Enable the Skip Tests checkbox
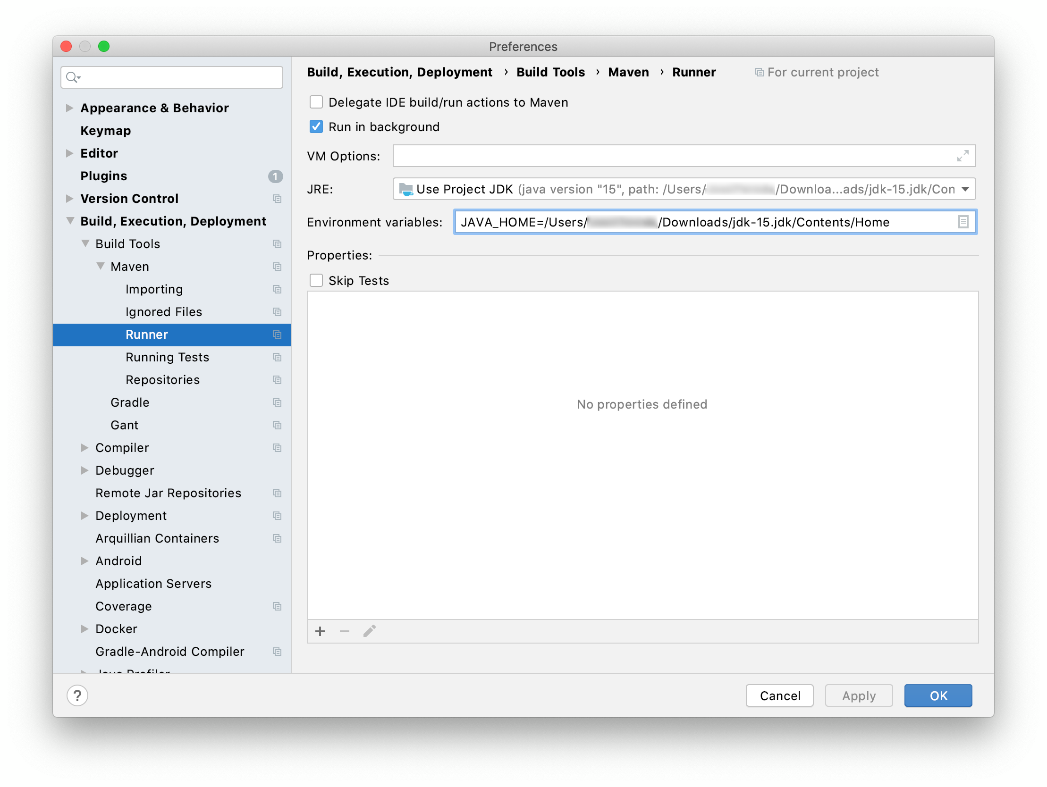 [x=319, y=280]
